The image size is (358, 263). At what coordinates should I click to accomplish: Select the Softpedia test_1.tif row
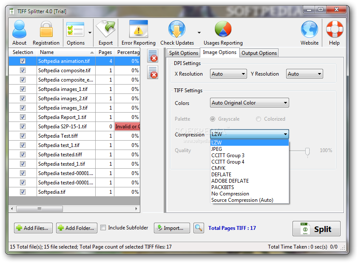(74, 145)
